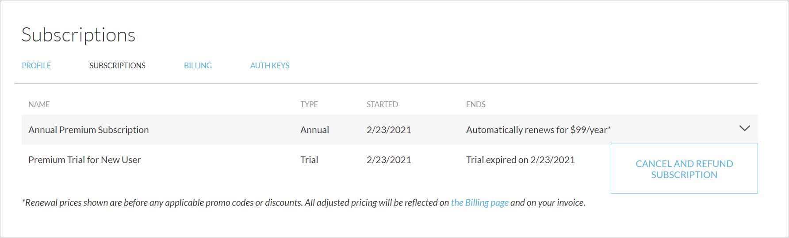Screen dimensions: 789x238
Task: Click the Trial type cell
Action: coord(309,160)
